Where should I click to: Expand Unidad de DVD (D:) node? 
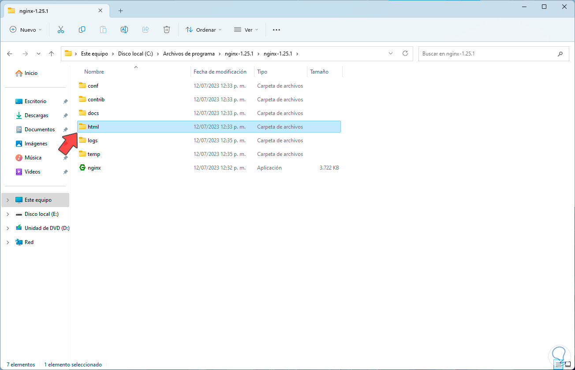click(7, 228)
